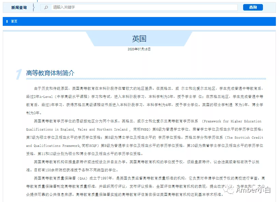Click the striped divider under the section heading
Image resolution: width=280 pixels, height=202 pixels.
(146, 79)
